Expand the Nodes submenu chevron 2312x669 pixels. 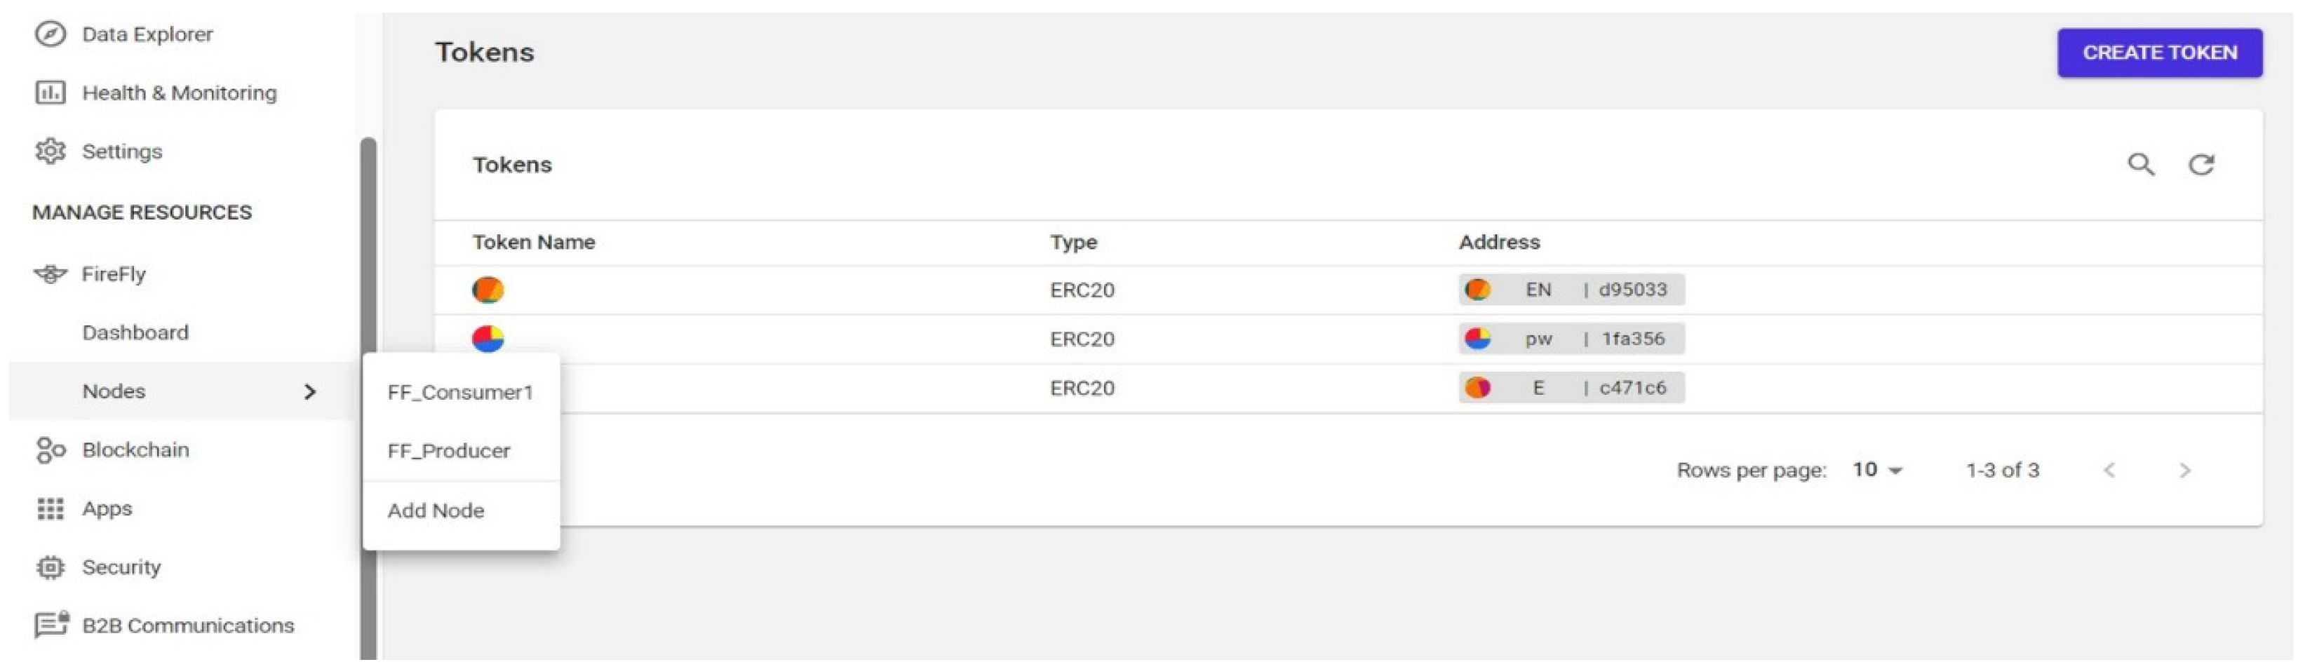pos(309,391)
